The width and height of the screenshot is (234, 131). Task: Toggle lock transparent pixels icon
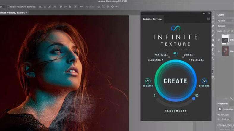point(224,31)
